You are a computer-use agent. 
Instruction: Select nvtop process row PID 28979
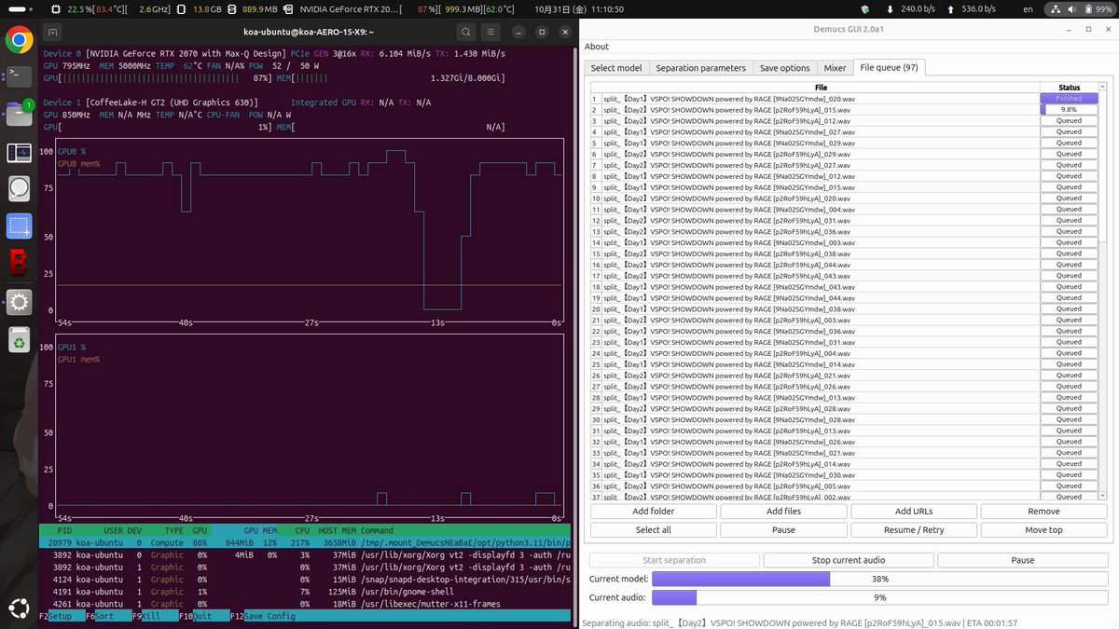(x=304, y=541)
